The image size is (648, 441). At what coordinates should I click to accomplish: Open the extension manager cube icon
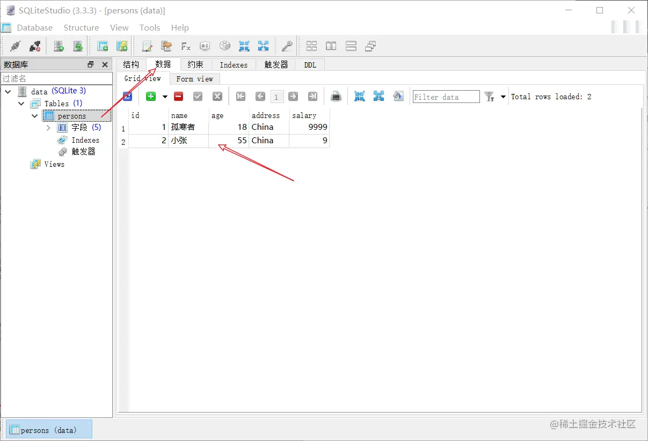(x=224, y=46)
